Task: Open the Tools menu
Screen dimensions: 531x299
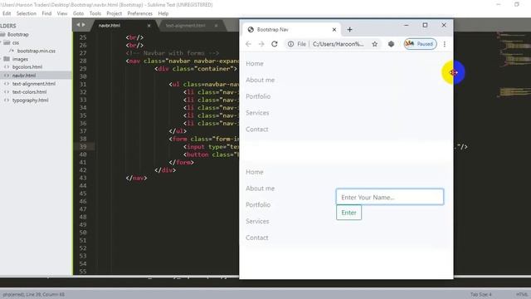Action: (95, 13)
